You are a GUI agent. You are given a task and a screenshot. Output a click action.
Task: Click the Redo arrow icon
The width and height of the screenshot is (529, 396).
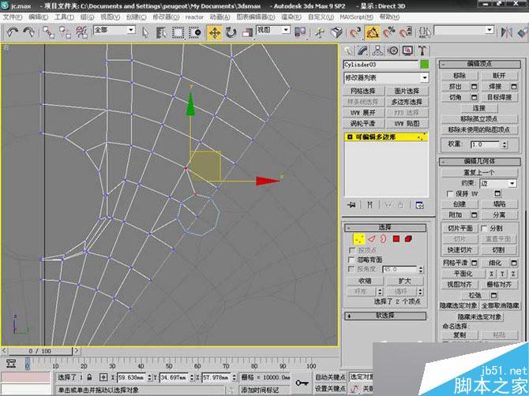click(28, 32)
